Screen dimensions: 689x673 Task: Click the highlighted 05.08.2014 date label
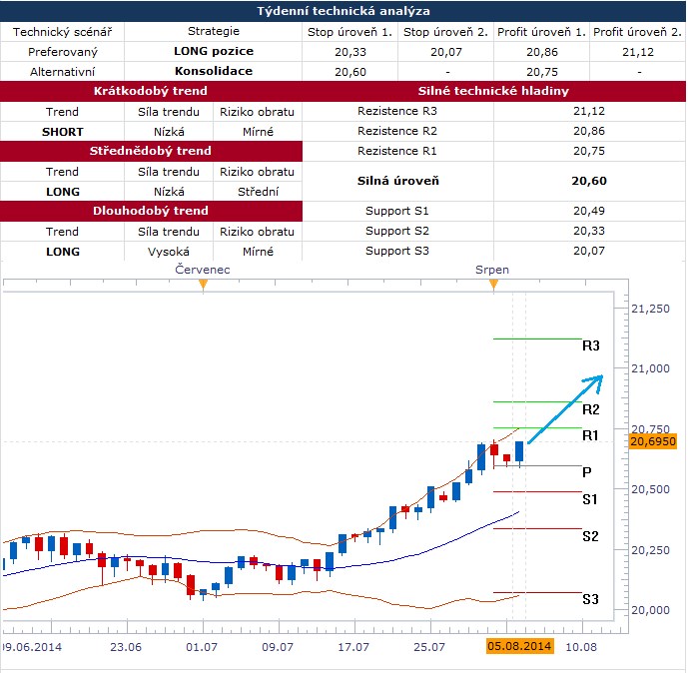(519, 646)
